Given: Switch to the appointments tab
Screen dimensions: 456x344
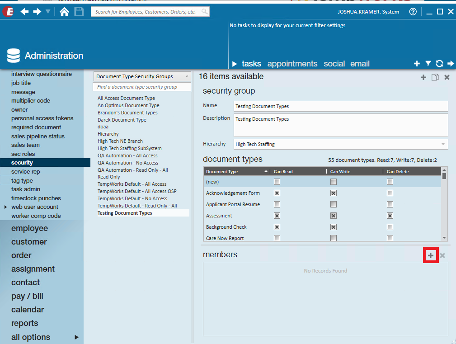Looking at the screenshot, I should (x=292, y=64).
